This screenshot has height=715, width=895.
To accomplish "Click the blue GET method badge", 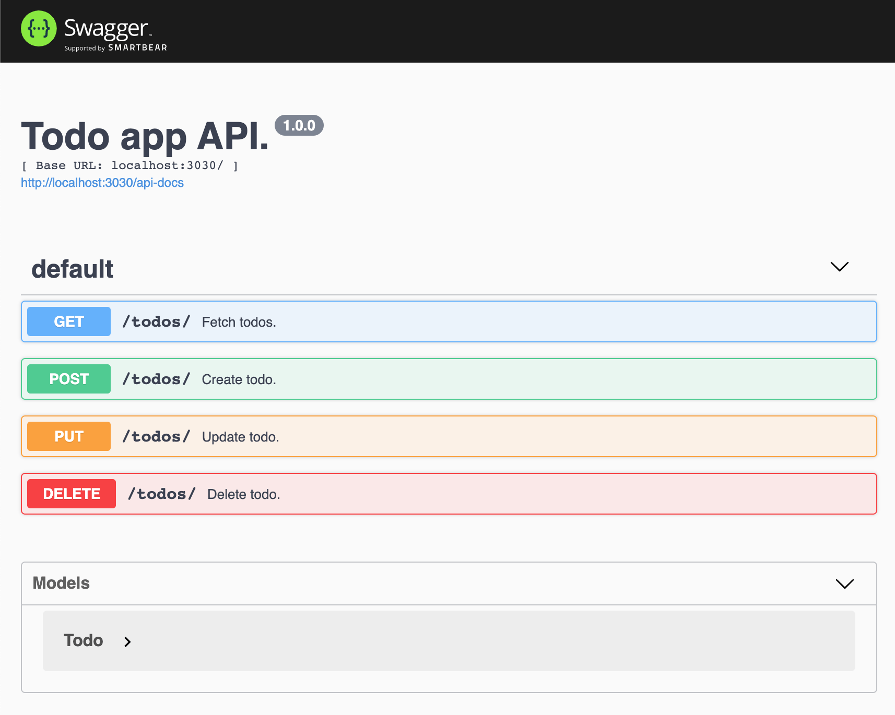I will tap(69, 321).
